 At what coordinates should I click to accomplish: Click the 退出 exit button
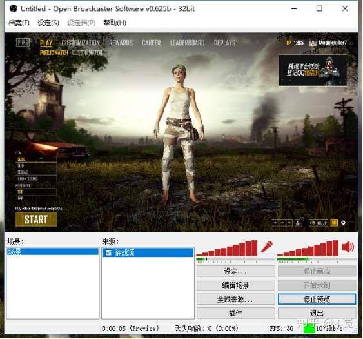click(317, 313)
